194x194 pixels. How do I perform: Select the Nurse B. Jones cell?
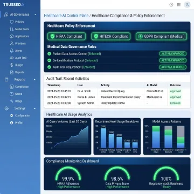click(86, 97)
